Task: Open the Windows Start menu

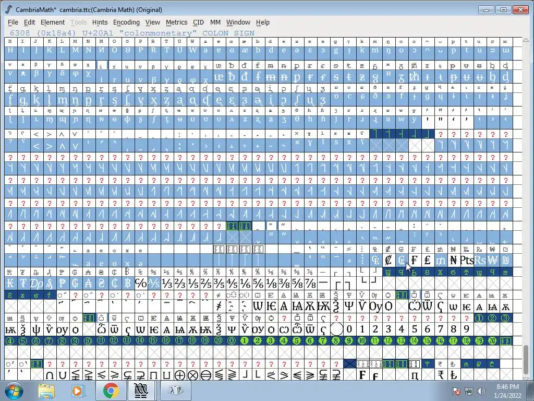Action: click(x=14, y=391)
